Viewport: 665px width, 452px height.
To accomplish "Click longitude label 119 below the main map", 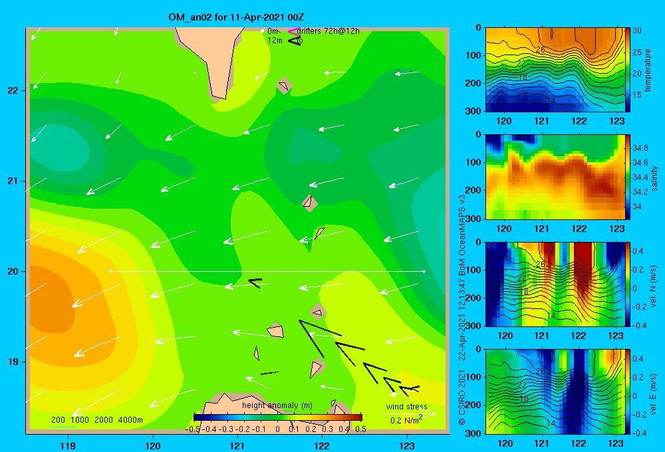I will click(x=68, y=445).
